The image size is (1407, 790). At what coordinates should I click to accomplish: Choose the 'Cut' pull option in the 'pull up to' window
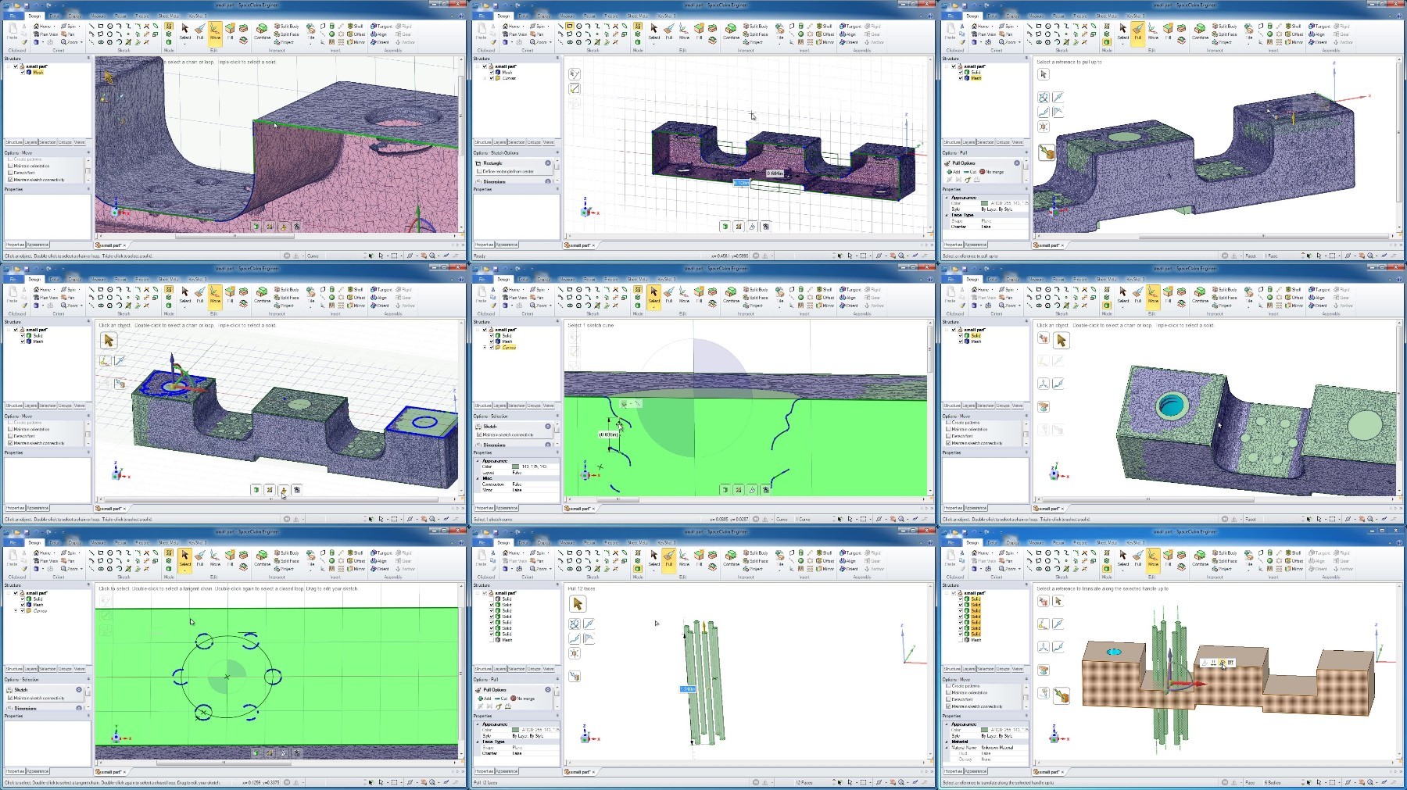point(969,172)
